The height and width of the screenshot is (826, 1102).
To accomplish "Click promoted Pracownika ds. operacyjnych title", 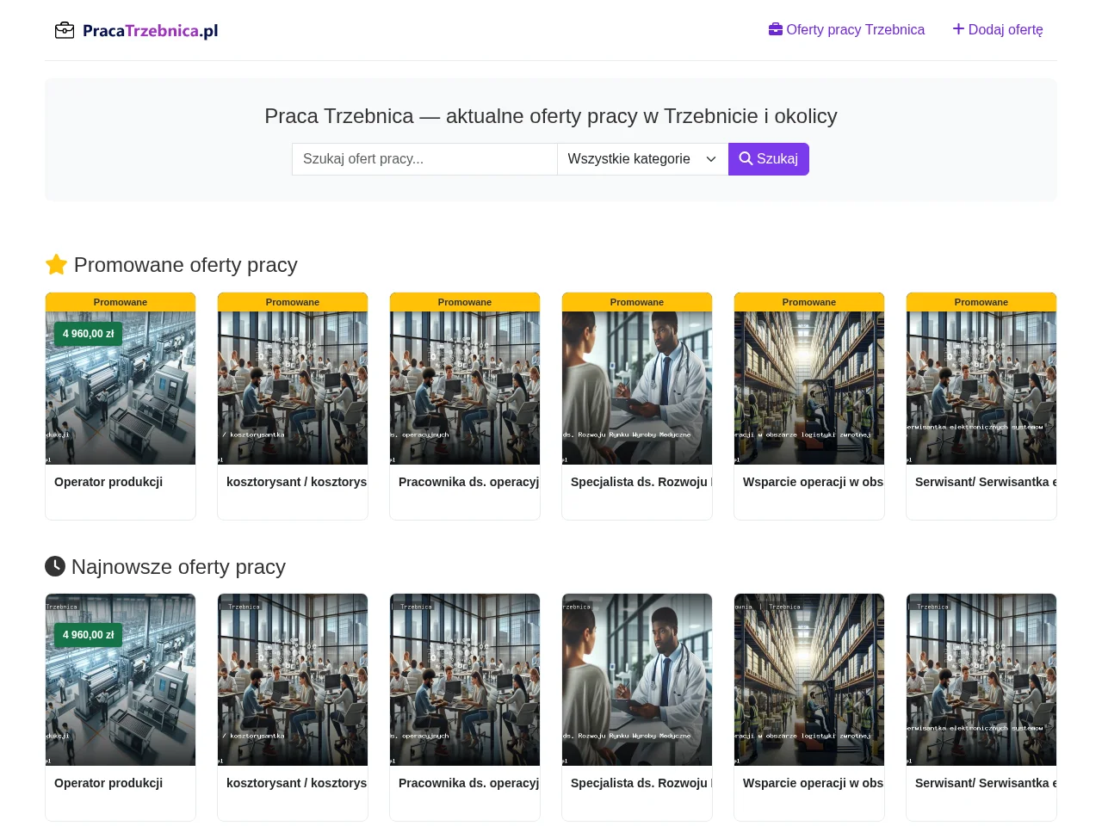I will [x=468, y=482].
